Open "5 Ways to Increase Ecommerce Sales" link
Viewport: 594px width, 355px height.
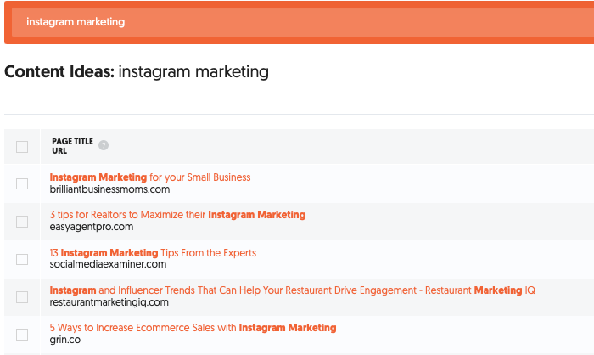pyautogui.click(x=193, y=328)
